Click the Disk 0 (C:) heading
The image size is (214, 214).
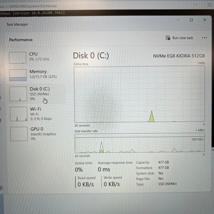[91, 56]
